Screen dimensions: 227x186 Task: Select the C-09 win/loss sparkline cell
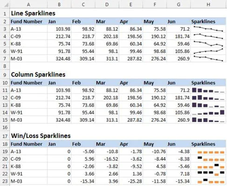pyautogui.click(x=208, y=159)
